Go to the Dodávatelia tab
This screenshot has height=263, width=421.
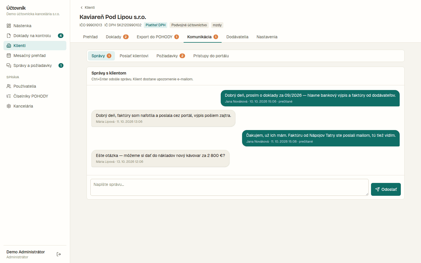coord(237,37)
